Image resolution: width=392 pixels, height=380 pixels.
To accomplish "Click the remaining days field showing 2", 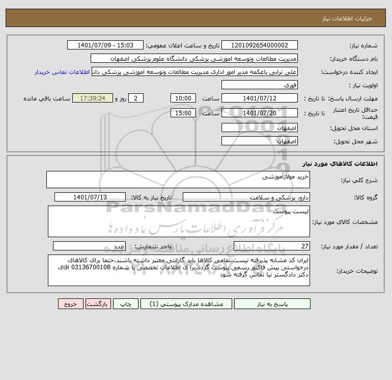I will [136, 98].
